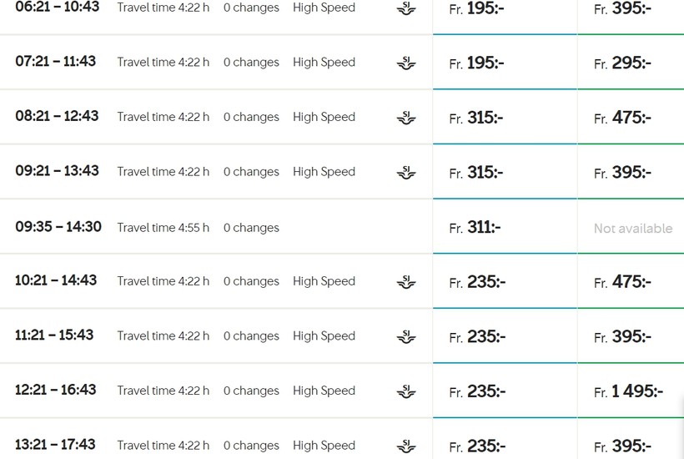
Task: Click SJ icon for 13:21 – 17:43 train
Action: 406,446
